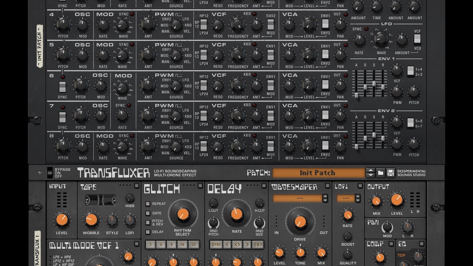
Task: Open the LOFI mode selector display
Action: 346,198
